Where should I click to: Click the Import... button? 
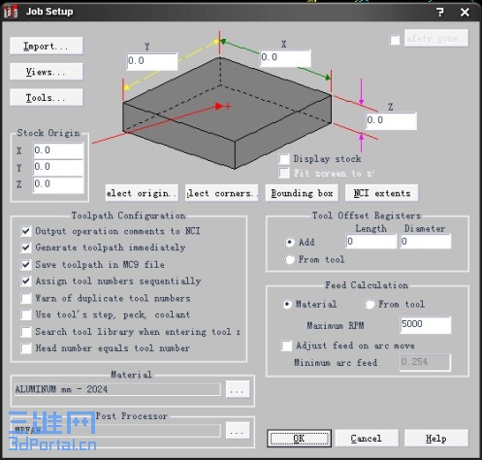coord(47,46)
